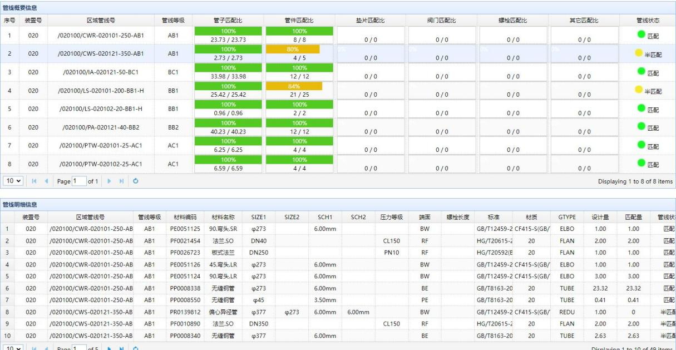Jump to last page in lower detail grid
Viewport: 676px width, 350px height.
pyautogui.click(x=121, y=348)
